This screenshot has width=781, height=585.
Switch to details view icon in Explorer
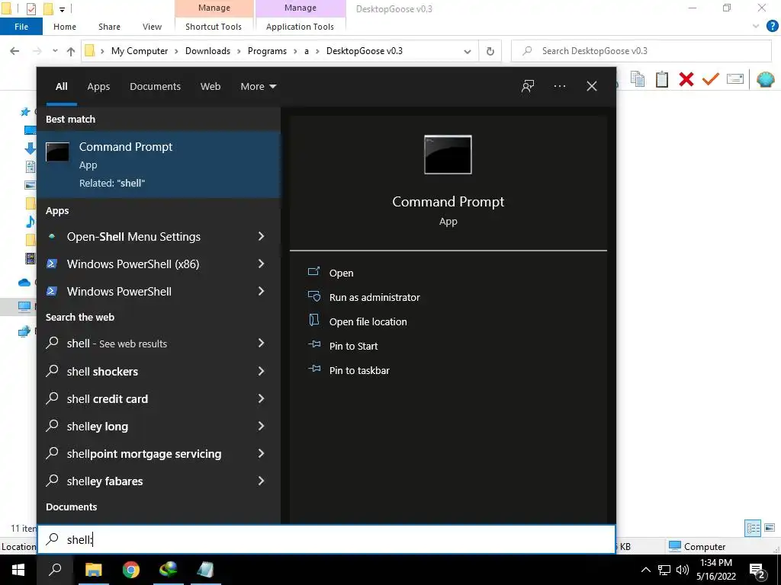753,528
